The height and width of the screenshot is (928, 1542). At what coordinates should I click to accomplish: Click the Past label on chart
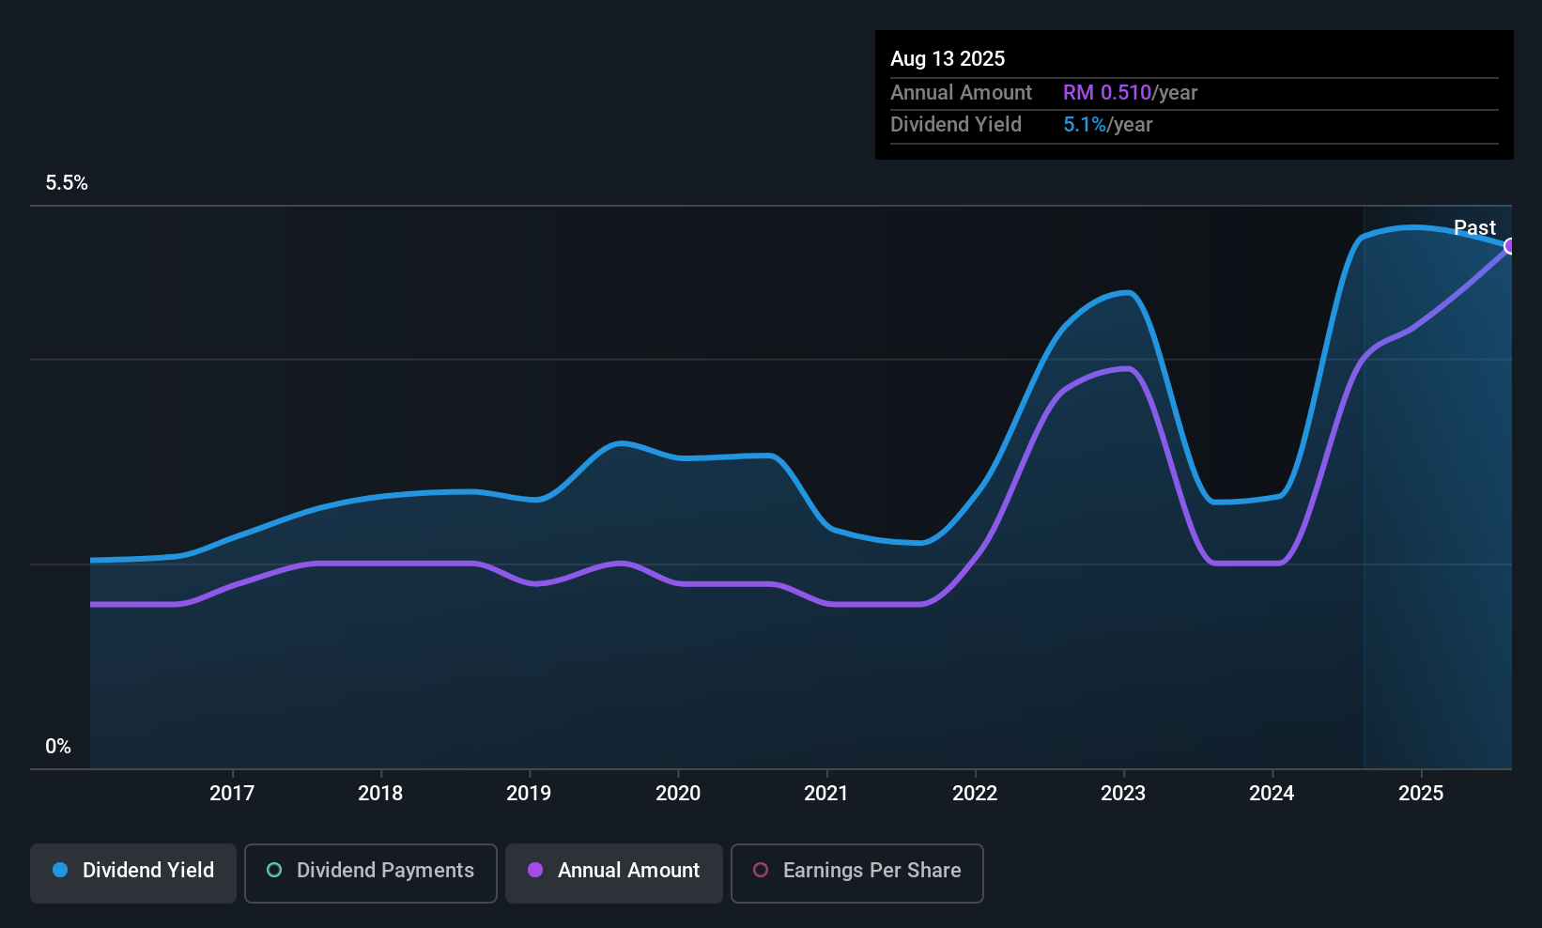pyautogui.click(x=1474, y=227)
